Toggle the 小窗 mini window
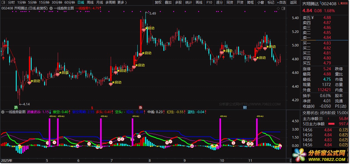Viewport: 350px width, 164px height. coord(260,2)
